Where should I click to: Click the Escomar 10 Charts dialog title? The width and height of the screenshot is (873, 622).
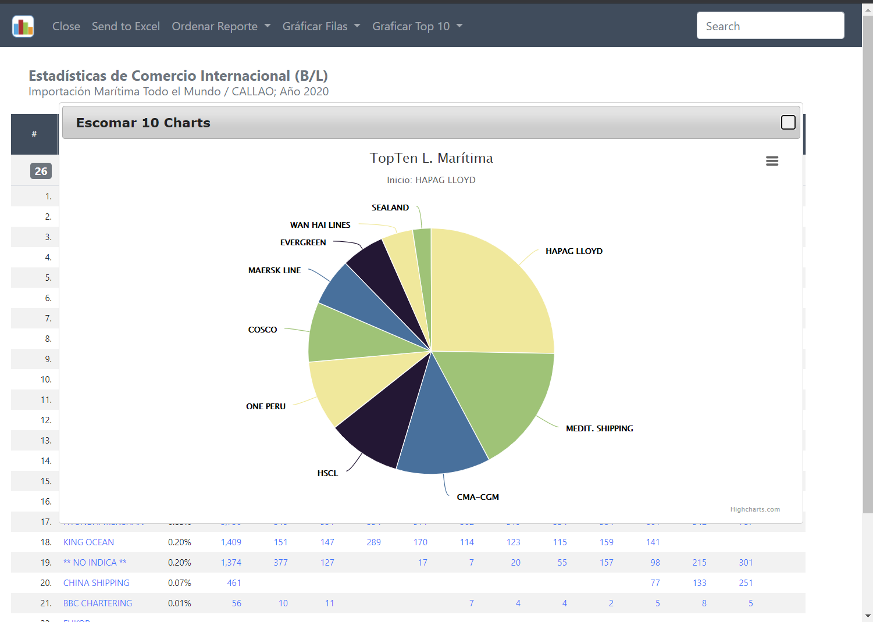[x=143, y=123]
